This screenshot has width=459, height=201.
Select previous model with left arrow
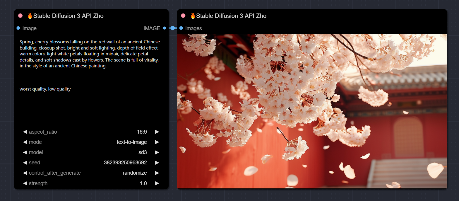click(x=25, y=152)
